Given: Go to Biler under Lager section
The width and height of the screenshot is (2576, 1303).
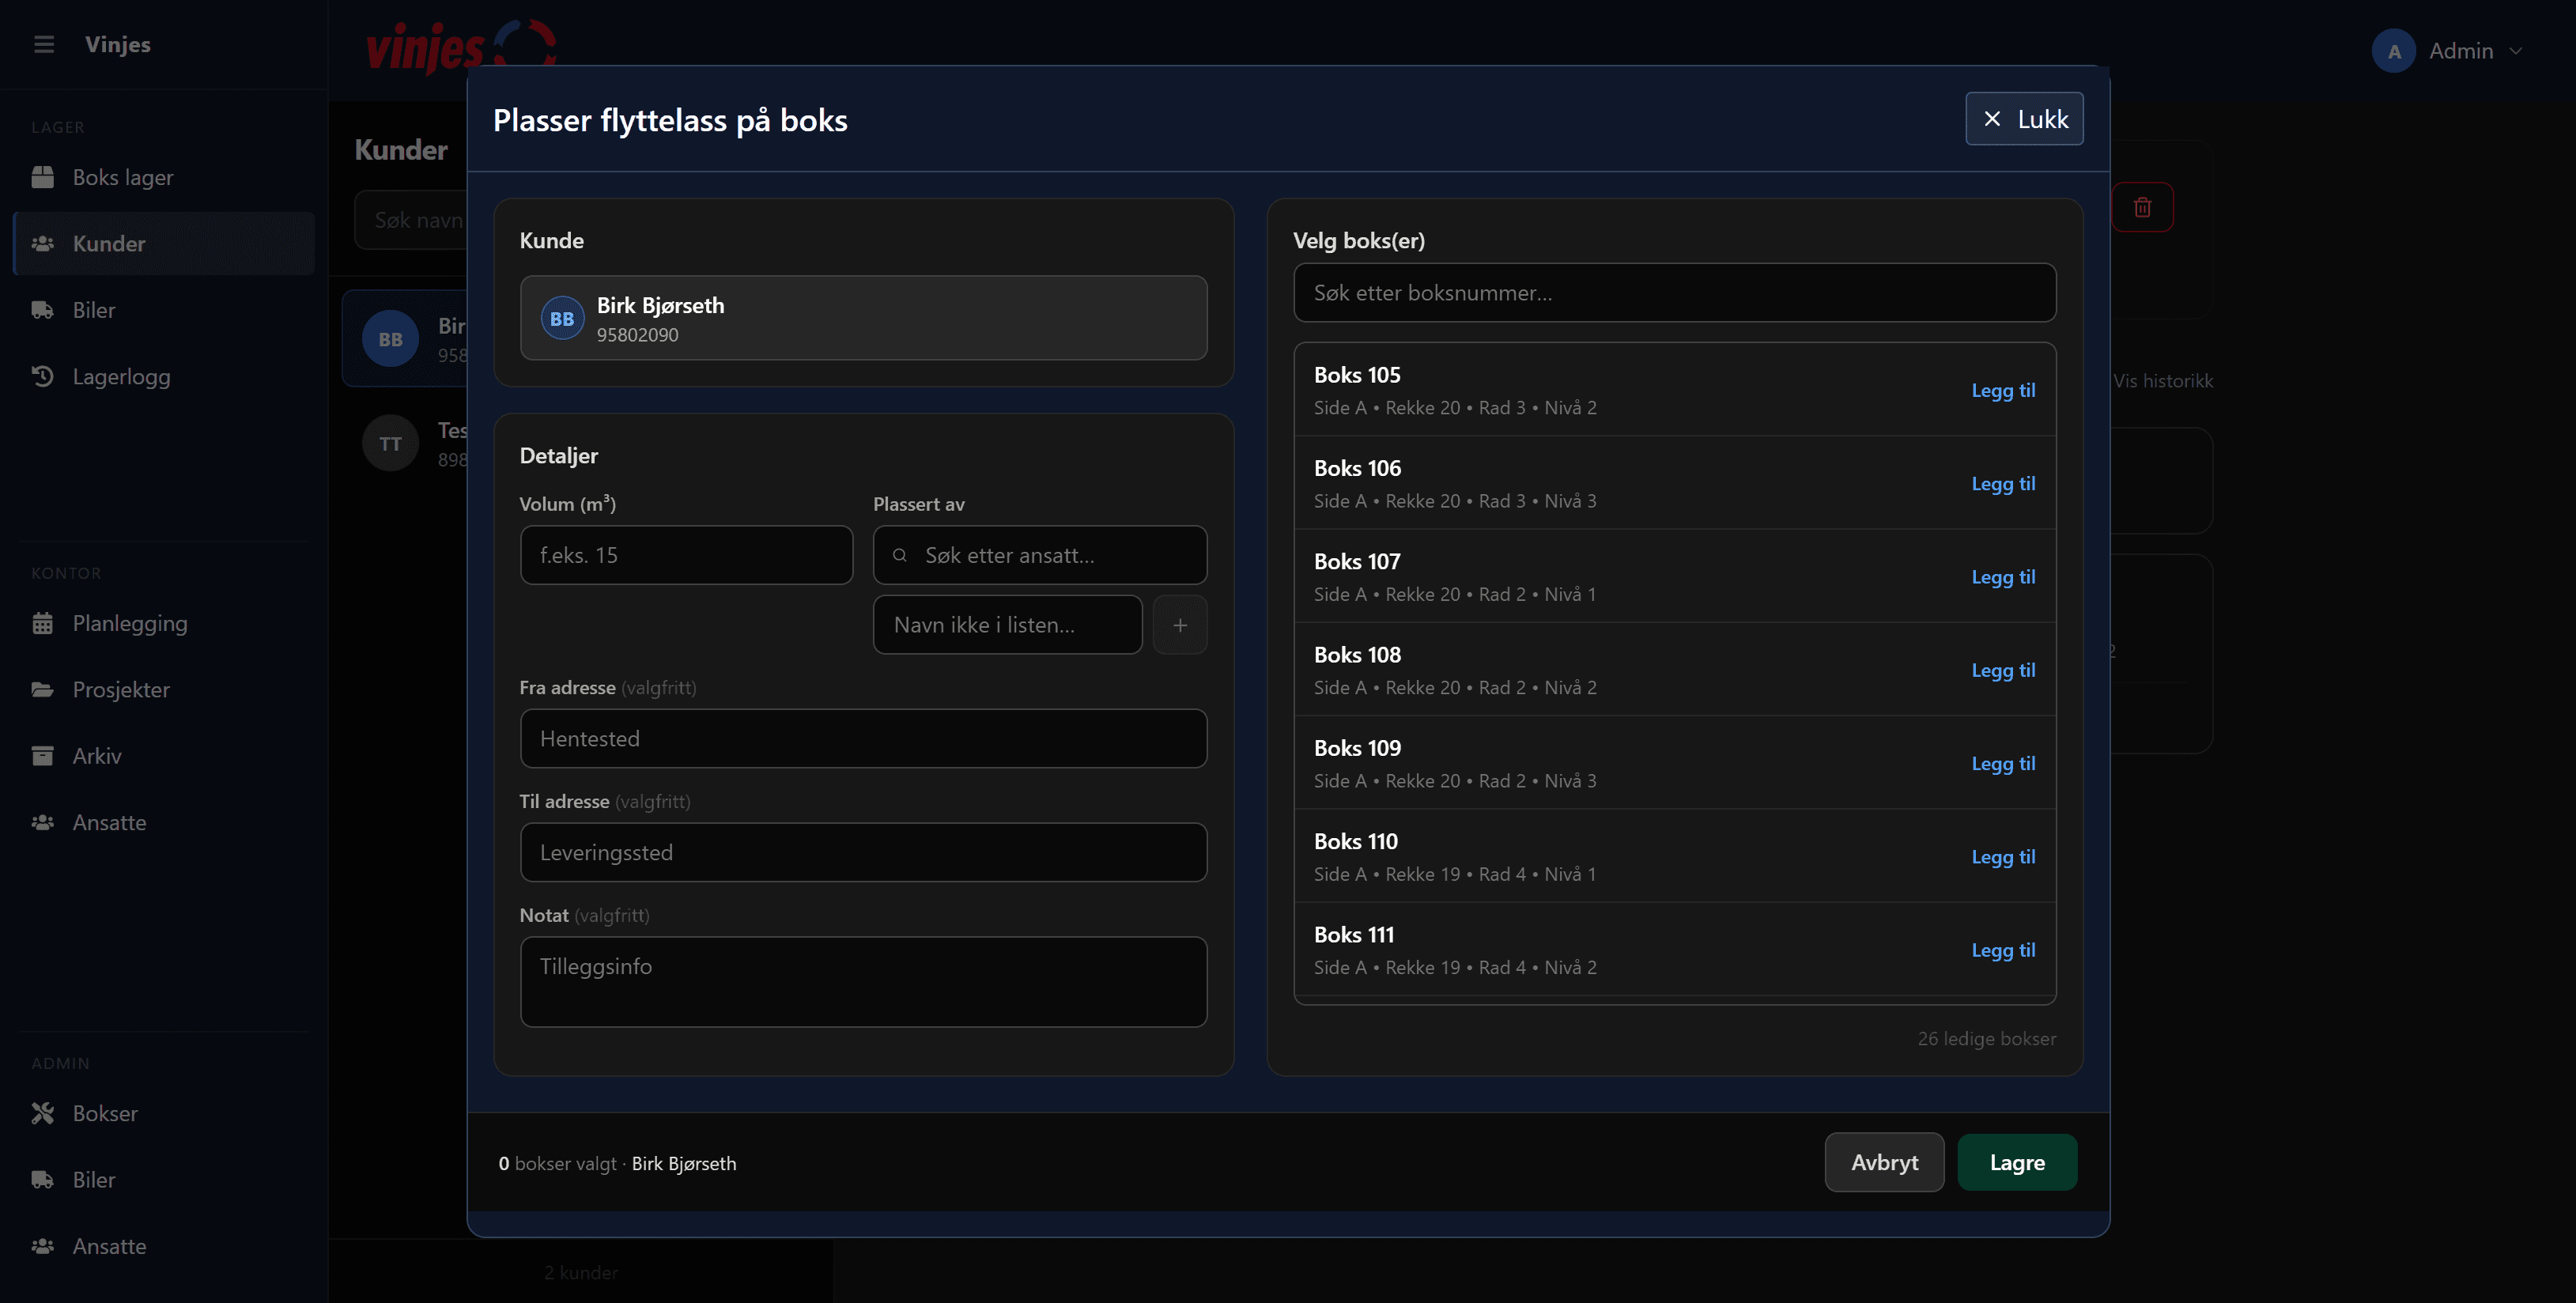Looking at the screenshot, I should (x=93, y=310).
